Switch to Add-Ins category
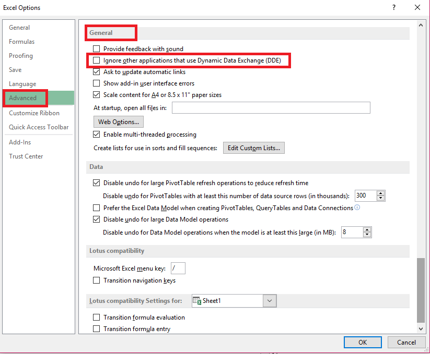 click(x=20, y=142)
